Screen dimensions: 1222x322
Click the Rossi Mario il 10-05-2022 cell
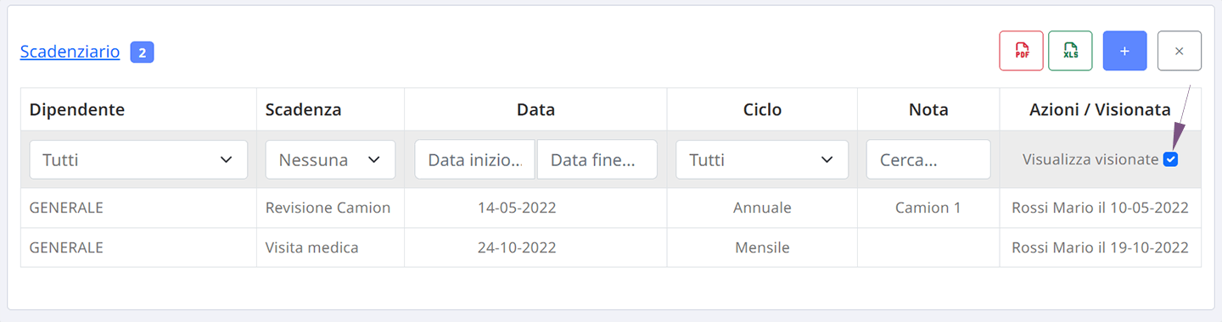click(x=1100, y=208)
